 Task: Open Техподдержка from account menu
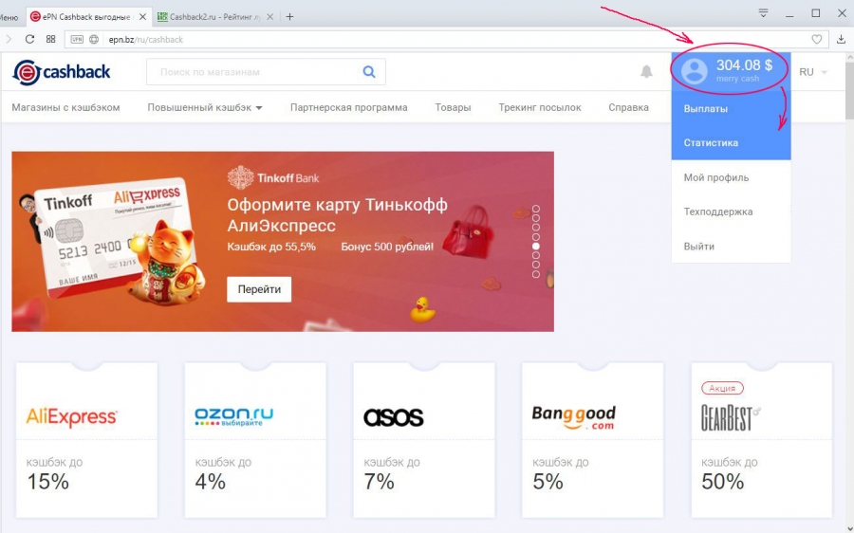click(x=731, y=211)
